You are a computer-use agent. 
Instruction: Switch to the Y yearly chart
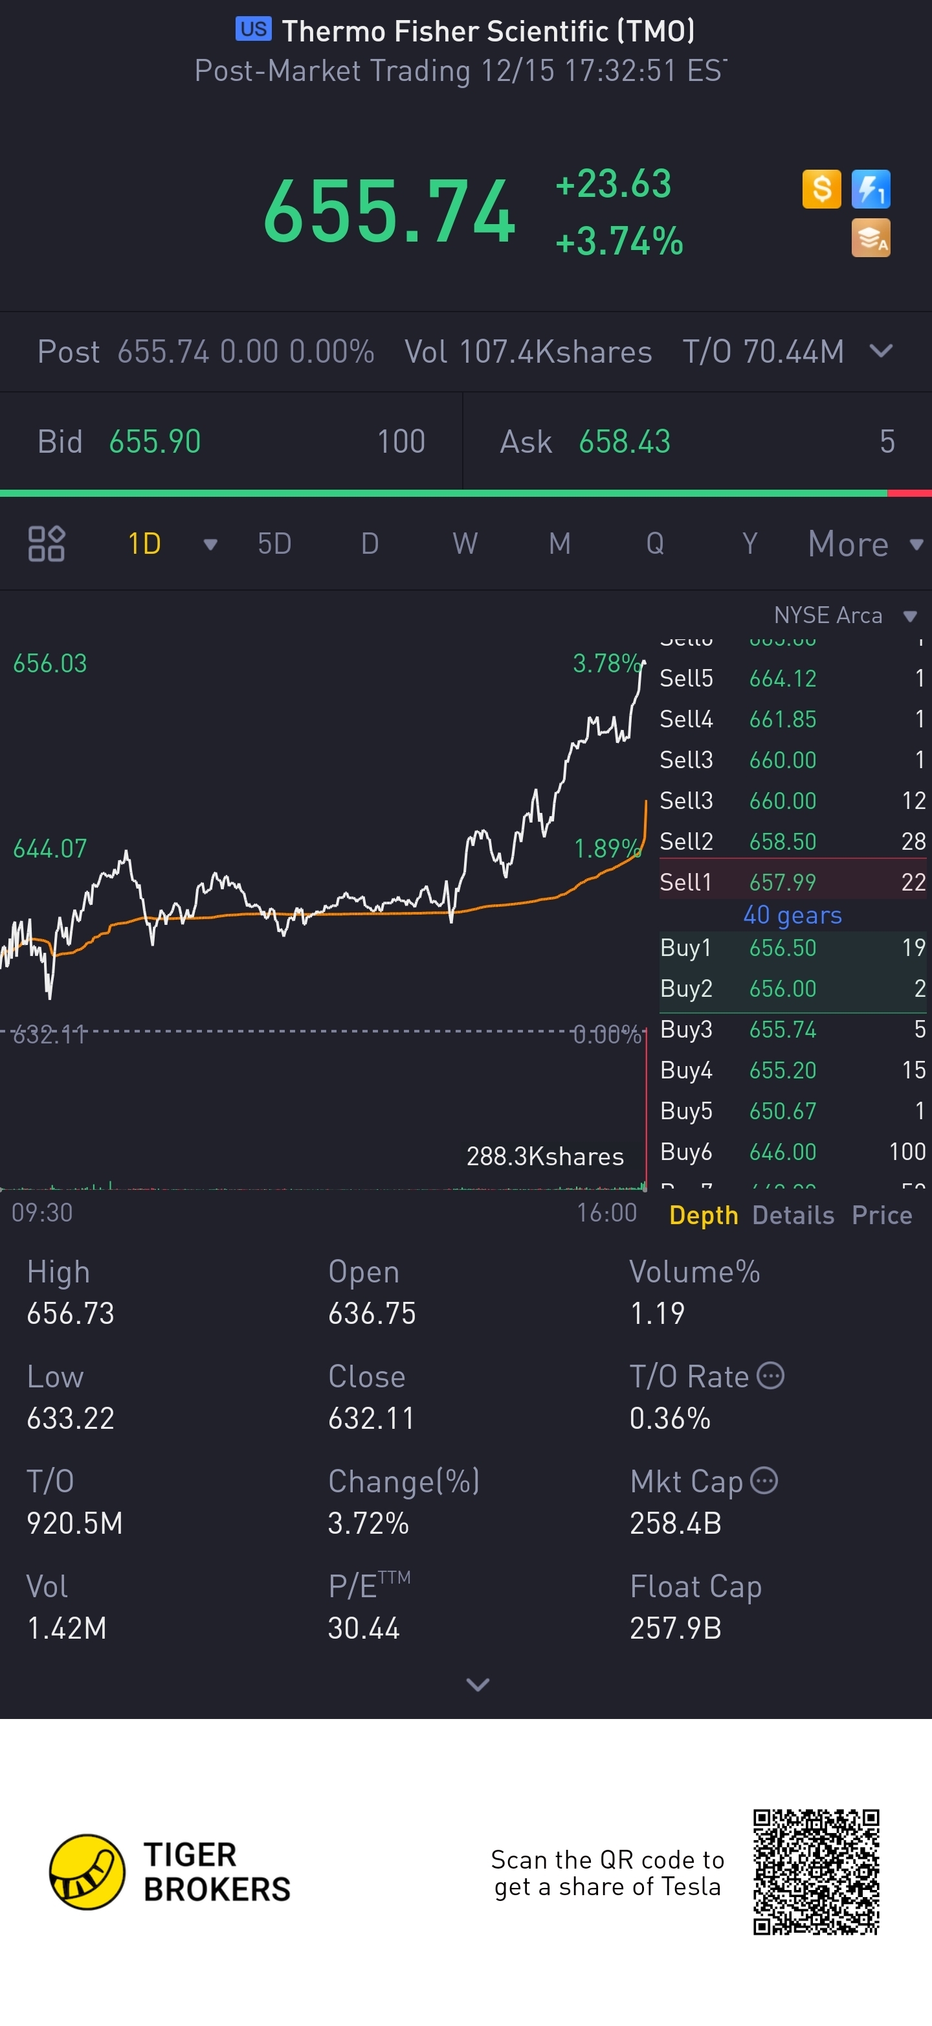coord(749,543)
